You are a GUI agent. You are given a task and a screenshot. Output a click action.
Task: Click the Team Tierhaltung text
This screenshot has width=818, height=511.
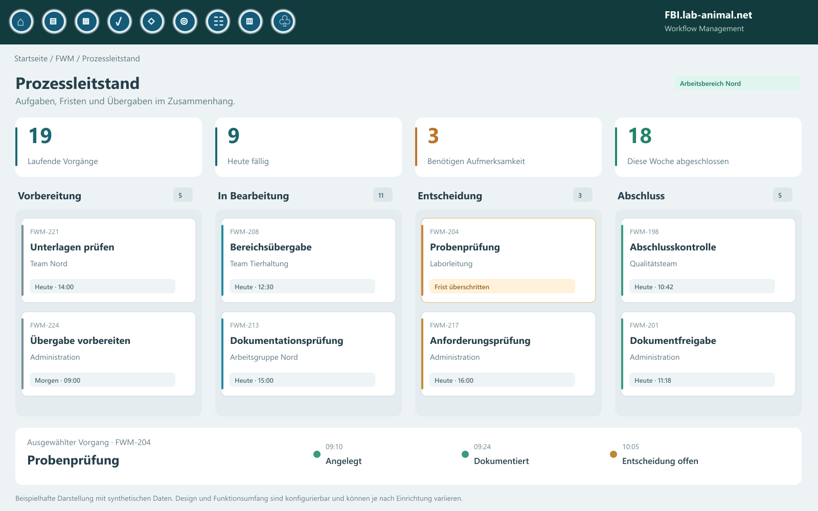259,264
